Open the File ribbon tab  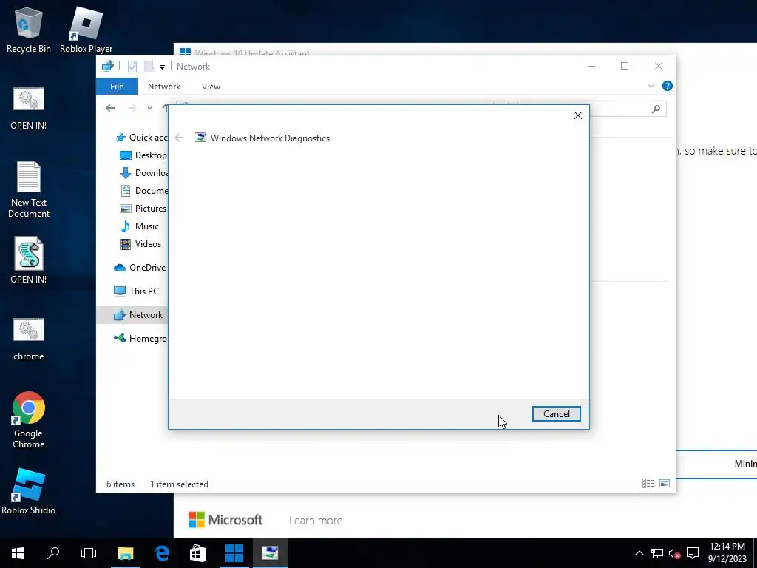[117, 87]
